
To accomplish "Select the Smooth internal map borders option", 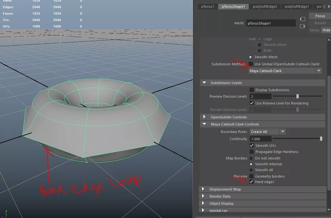I will (x=251, y=164).
